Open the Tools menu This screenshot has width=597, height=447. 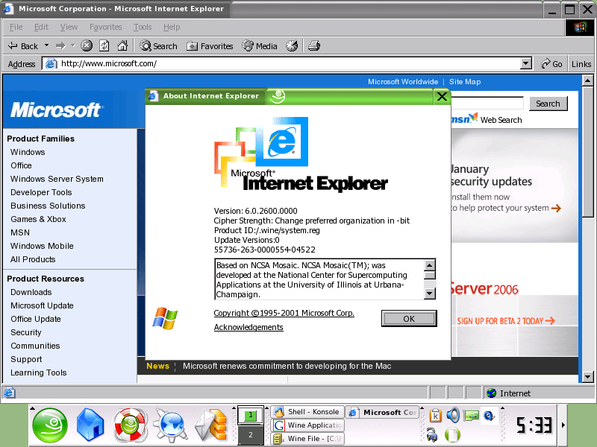pos(143,27)
